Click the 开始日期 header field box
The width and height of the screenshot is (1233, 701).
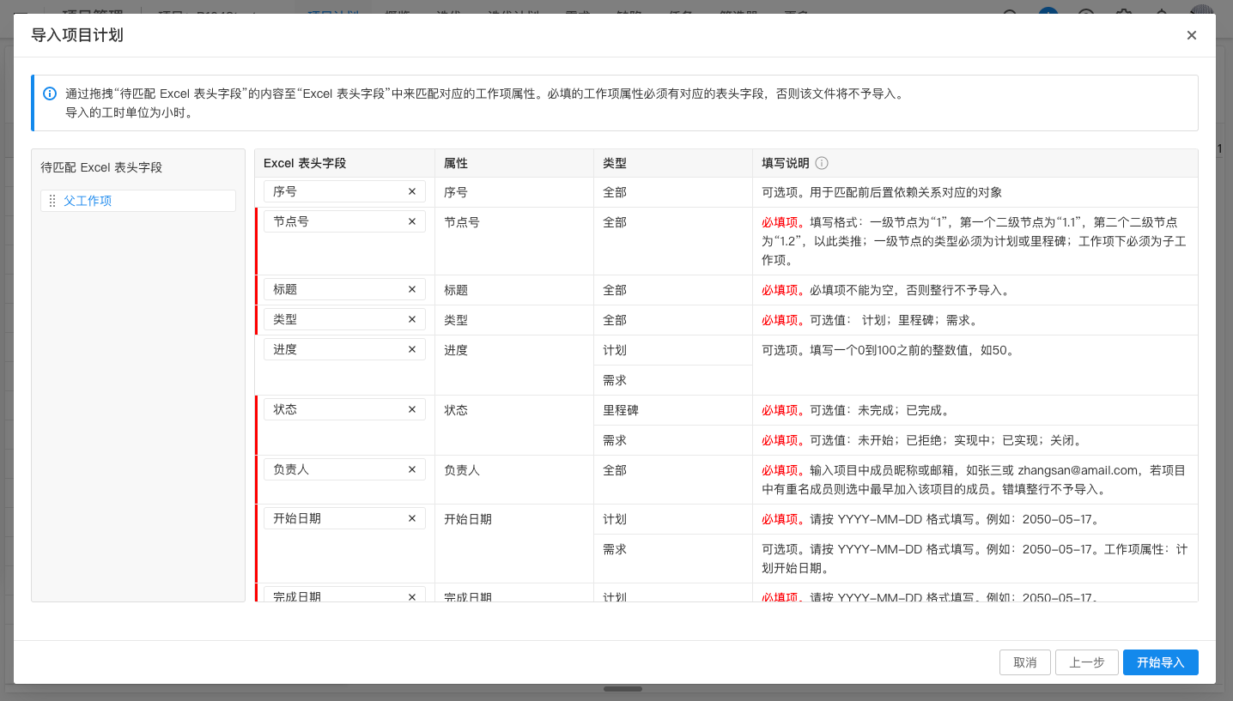(x=344, y=518)
